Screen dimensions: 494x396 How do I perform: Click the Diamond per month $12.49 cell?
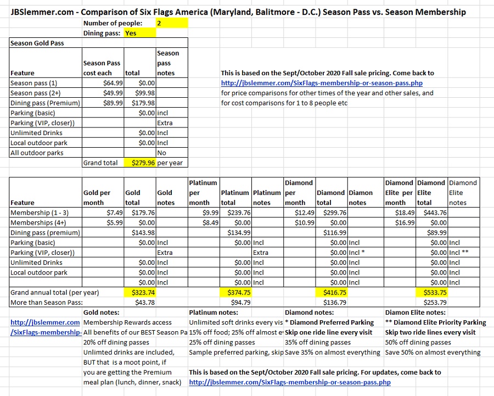coord(300,213)
